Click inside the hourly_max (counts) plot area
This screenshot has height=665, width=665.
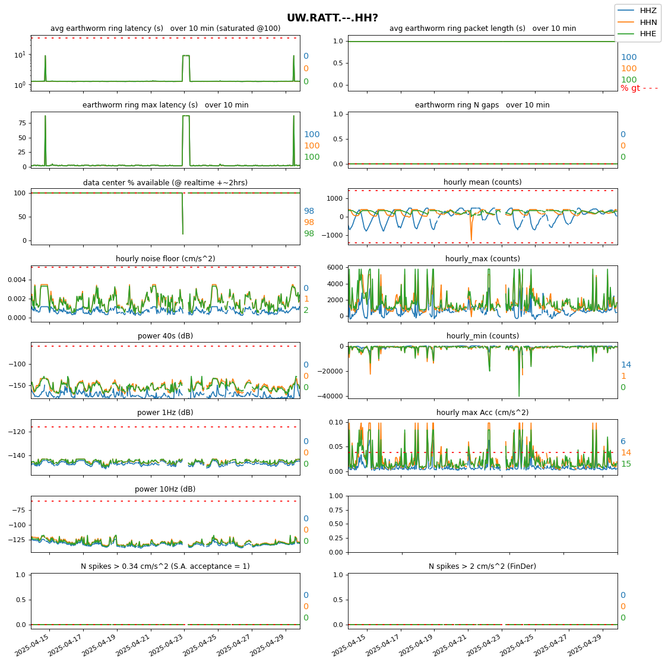point(483,293)
